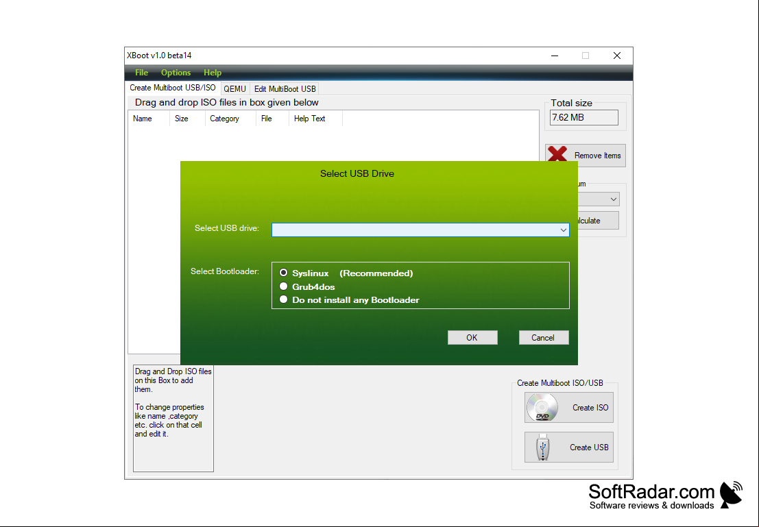This screenshot has width=759, height=527.
Task: Open the Help menu
Action: (213, 73)
